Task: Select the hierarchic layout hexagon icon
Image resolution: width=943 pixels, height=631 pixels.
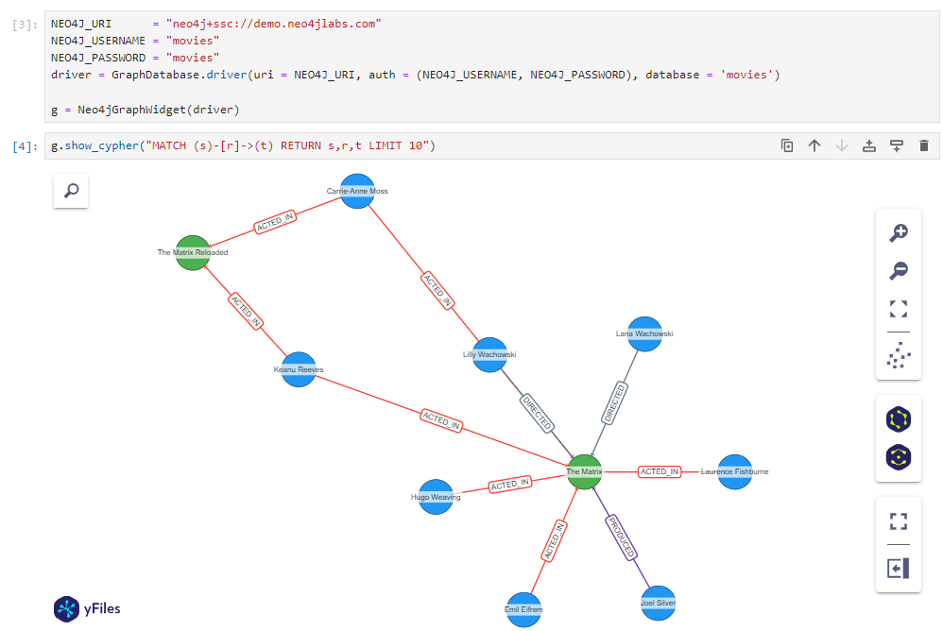Action: (x=899, y=418)
